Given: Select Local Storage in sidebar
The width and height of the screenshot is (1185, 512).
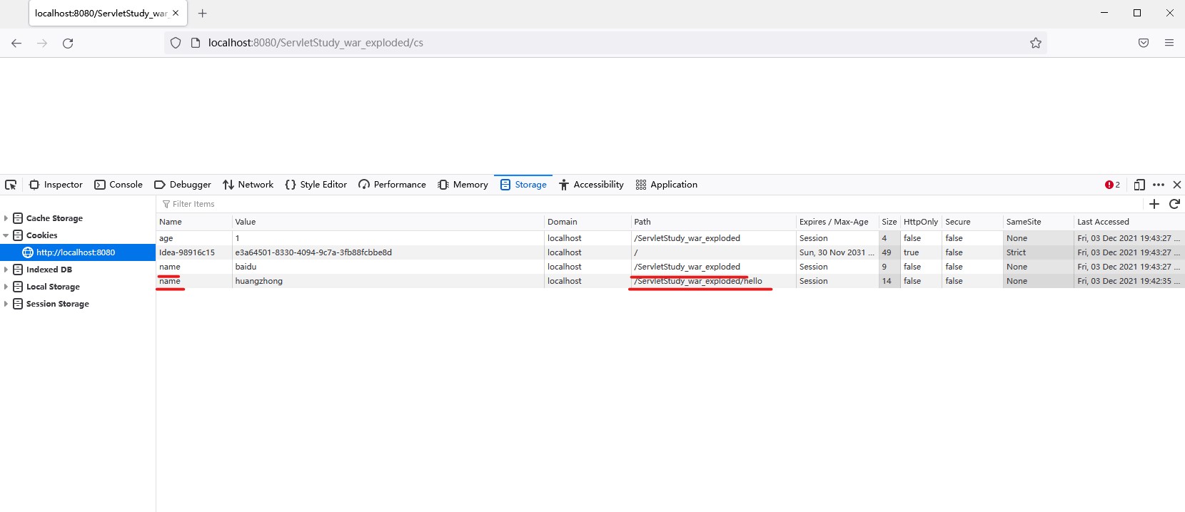Looking at the screenshot, I should 53,287.
